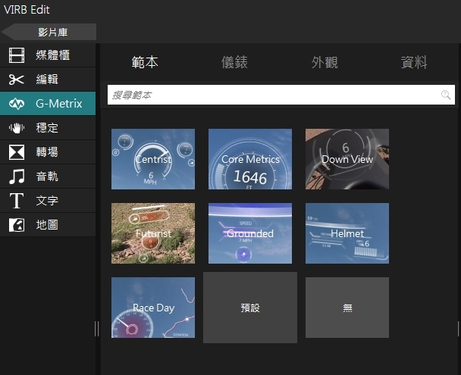Click the music note audio icon

coord(17,177)
